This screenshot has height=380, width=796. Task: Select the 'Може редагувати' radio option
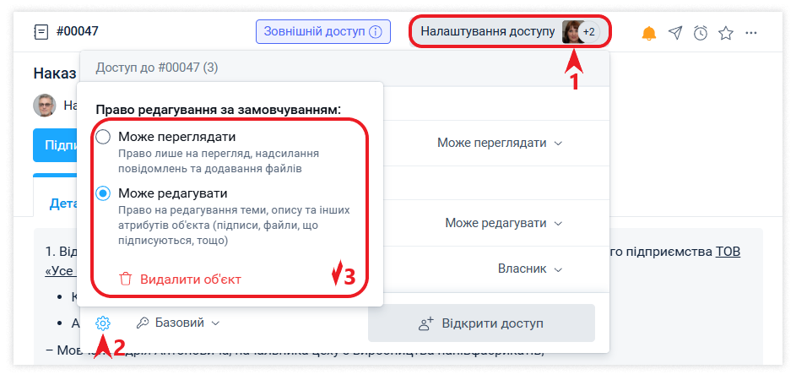(103, 193)
